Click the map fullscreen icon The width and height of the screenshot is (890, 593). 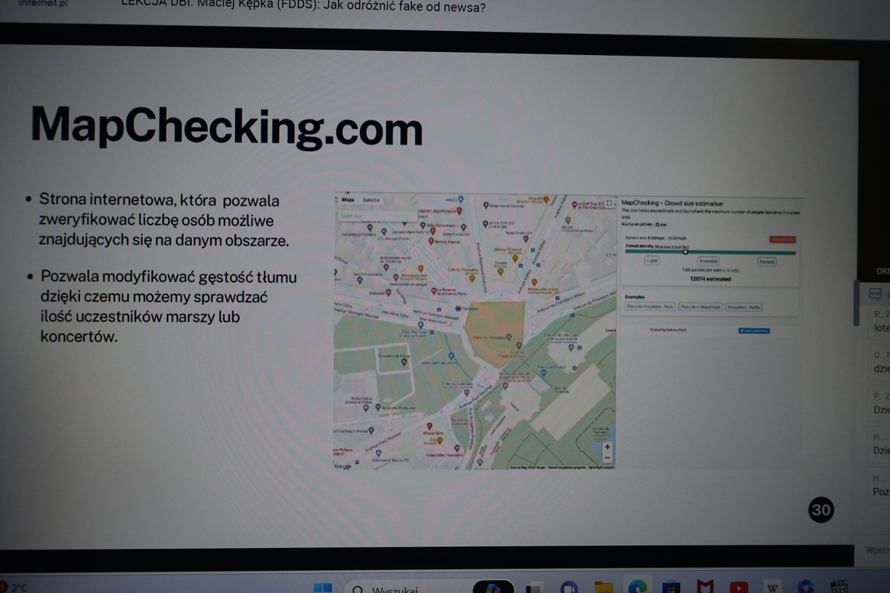pos(609,203)
